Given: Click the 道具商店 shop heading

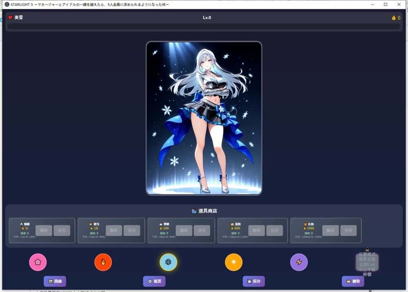Looking at the screenshot, I should [x=208, y=211].
